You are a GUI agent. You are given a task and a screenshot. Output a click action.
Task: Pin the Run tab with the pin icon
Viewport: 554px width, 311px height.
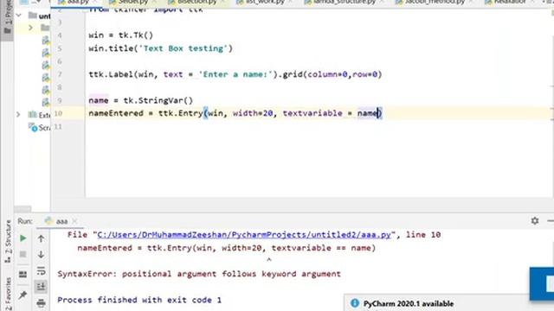point(23,295)
